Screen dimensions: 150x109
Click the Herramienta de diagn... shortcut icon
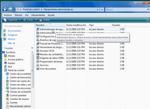pyautogui.click(x=38, y=47)
